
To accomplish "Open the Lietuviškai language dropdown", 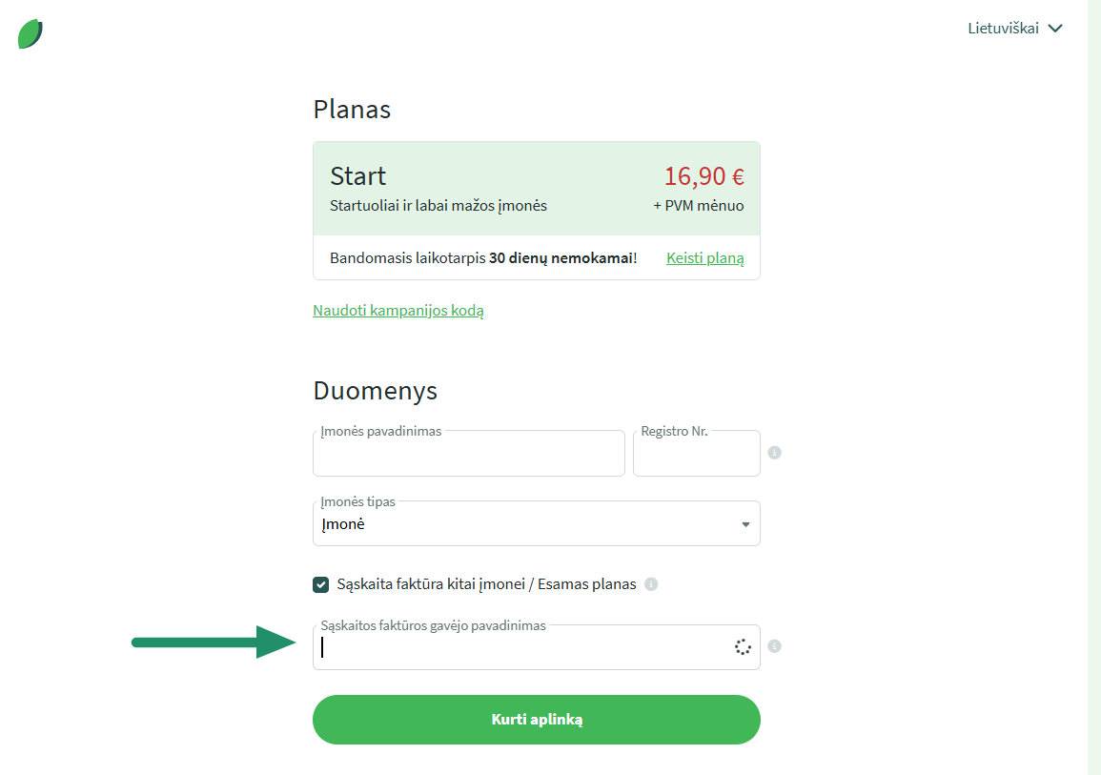I will point(1014,28).
